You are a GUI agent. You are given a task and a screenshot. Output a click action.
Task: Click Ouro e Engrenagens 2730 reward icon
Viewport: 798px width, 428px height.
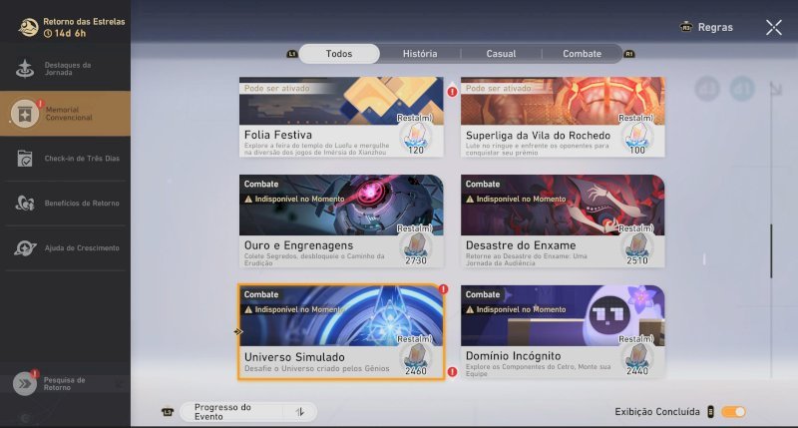(x=416, y=248)
